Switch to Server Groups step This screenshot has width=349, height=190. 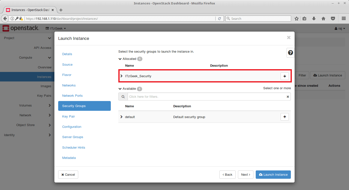tap(73, 137)
